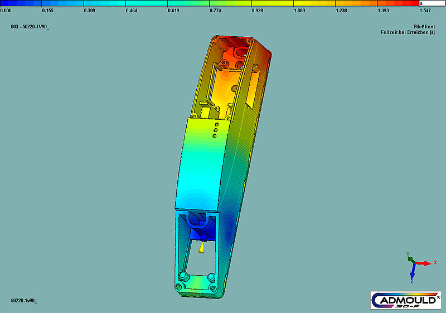
Task: Pick the green scale segment between 0.619 and 0.774
Action: (x=188, y=3)
